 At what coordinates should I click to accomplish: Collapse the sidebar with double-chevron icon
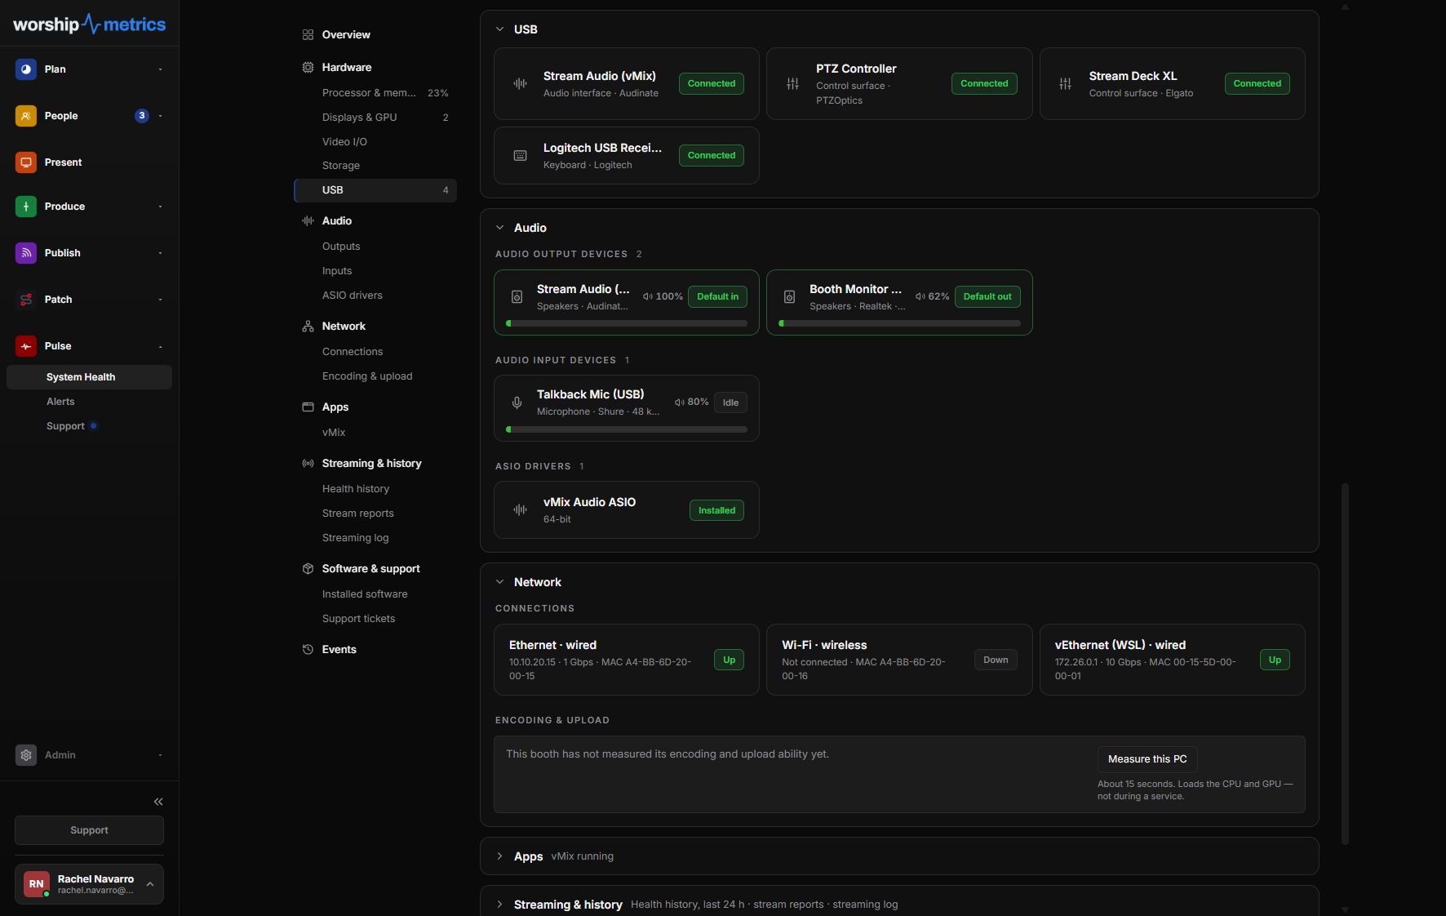[x=158, y=802]
